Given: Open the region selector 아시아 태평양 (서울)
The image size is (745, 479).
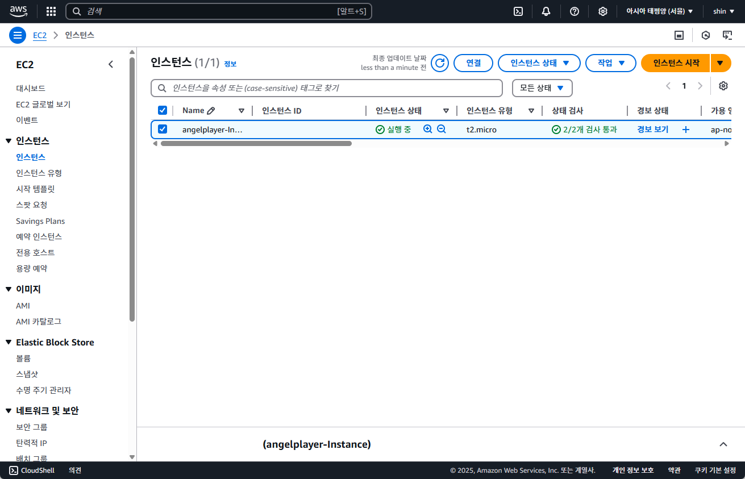Looking at the screenshot, I should (659, 11).
